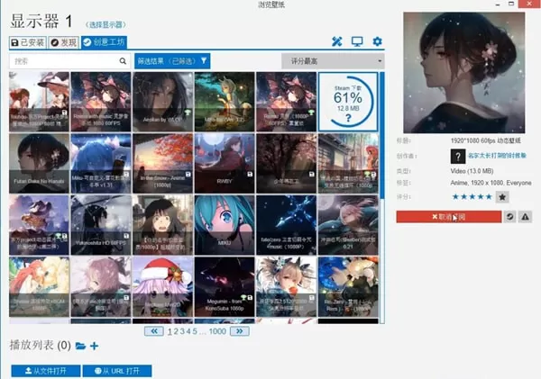The image size is (541, 379).
Task: Click the funnel icon on filter results button
Action: (x=204, y=61)
